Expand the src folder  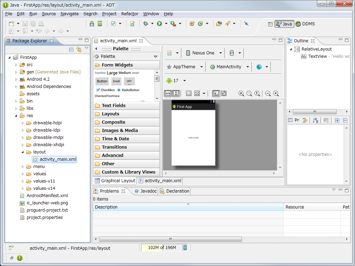(x=16, y=65)
